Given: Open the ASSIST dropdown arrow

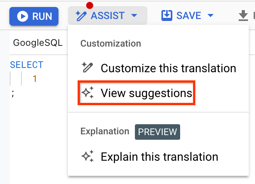Looking at the screenshot, I should coord(134,16).
